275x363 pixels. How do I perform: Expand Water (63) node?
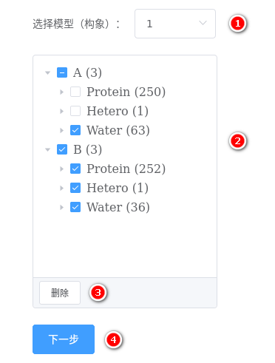[61, 130]
